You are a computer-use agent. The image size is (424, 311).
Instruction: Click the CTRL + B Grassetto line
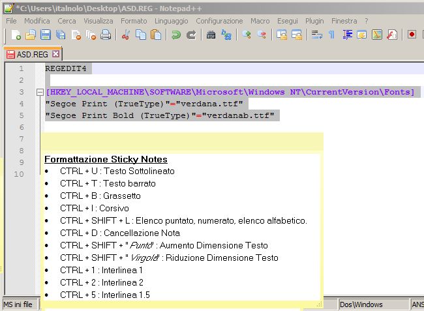100,196
